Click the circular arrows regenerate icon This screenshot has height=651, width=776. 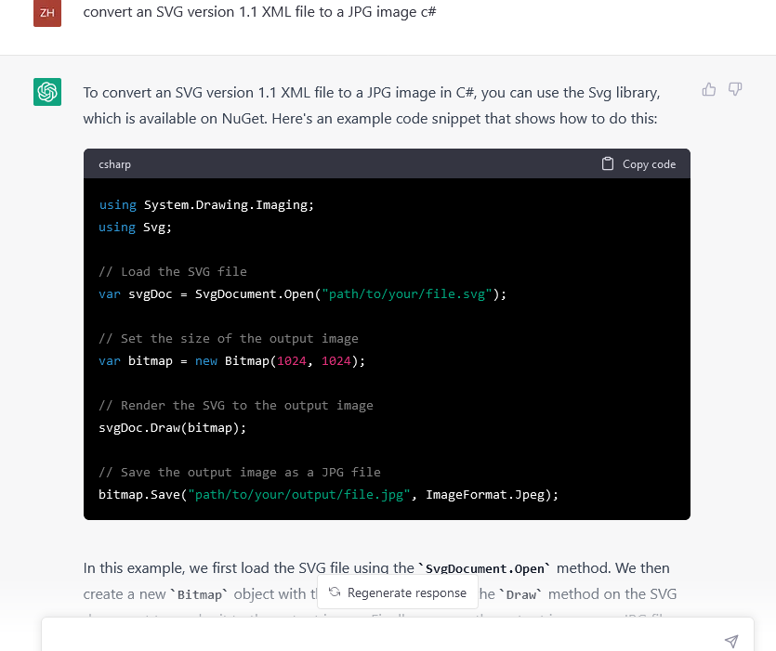point(335,592)
